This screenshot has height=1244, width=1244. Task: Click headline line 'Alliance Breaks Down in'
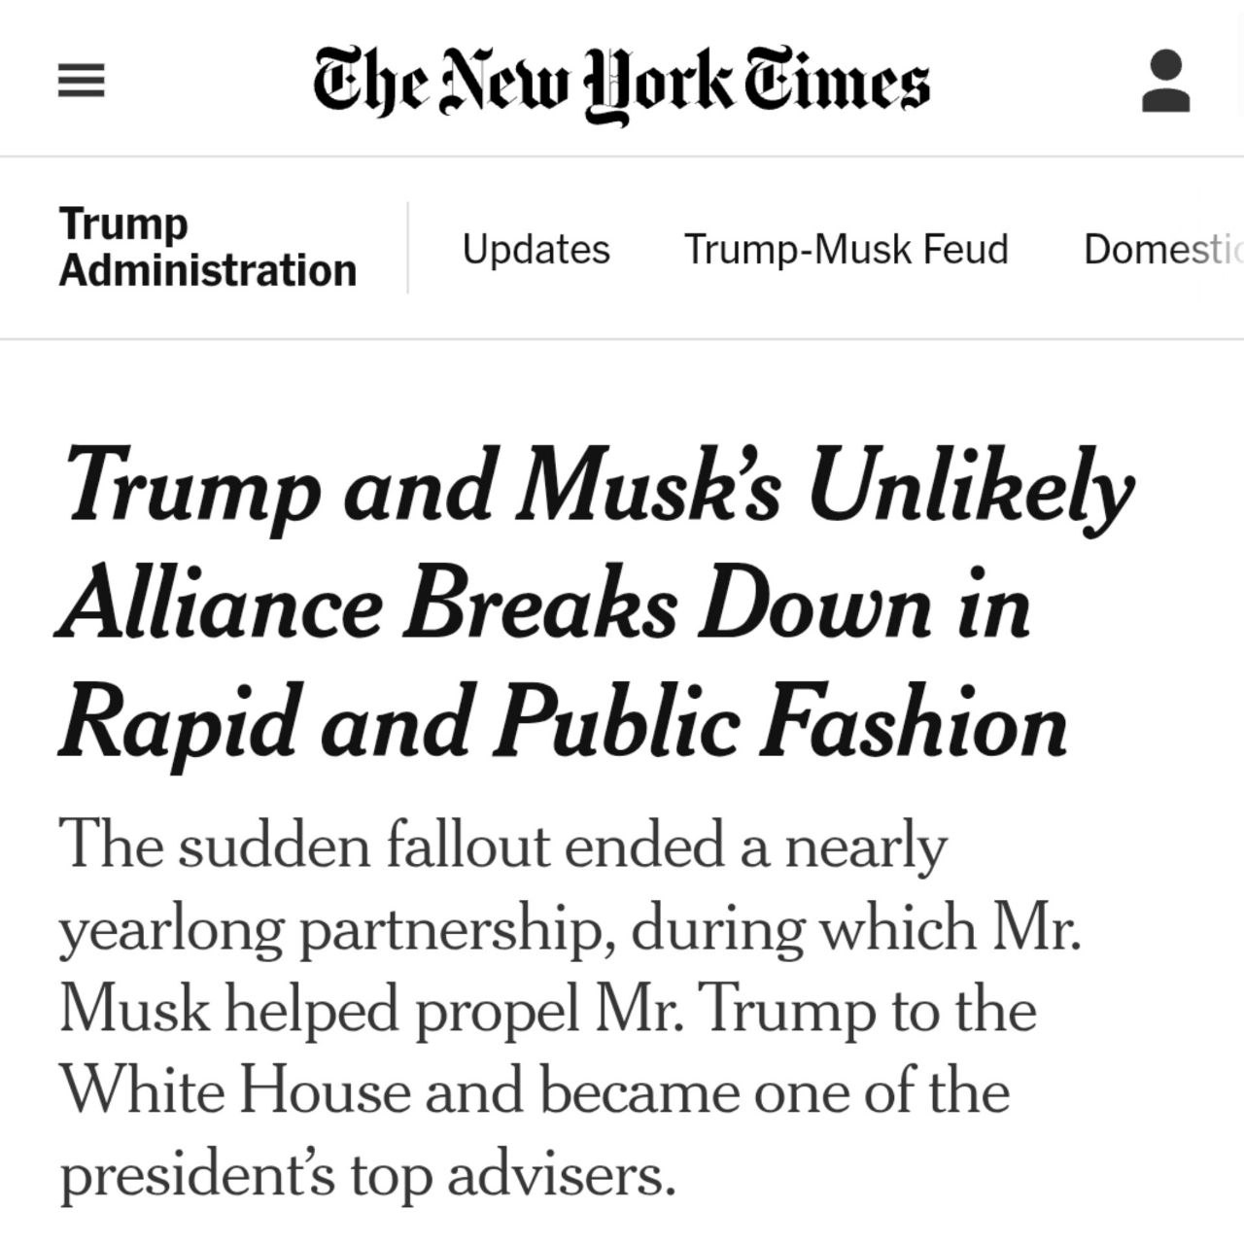542,605
